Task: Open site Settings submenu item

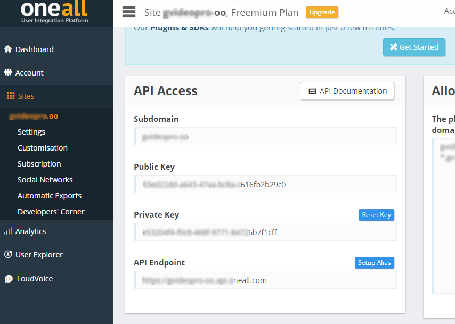Action: (31, 132)
